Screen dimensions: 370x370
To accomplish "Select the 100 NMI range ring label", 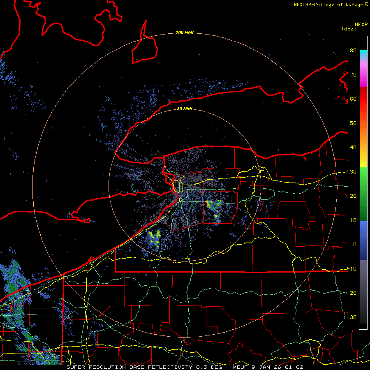I will [185, 32].
